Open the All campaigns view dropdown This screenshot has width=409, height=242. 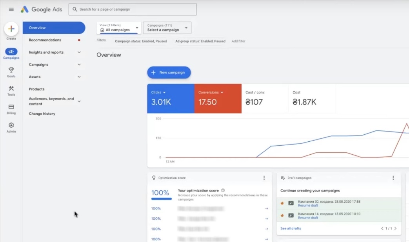119,28
